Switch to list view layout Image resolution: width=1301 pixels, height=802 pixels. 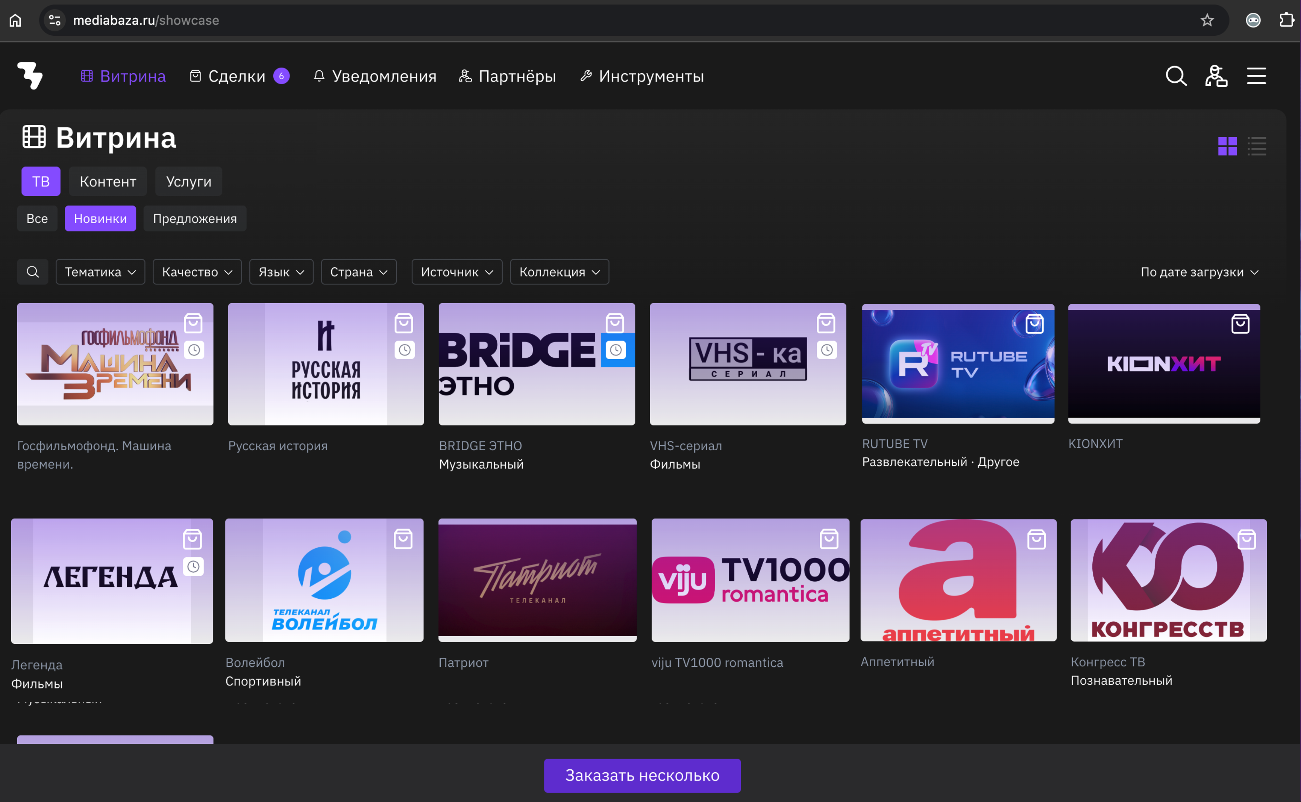pos(1256,146)
